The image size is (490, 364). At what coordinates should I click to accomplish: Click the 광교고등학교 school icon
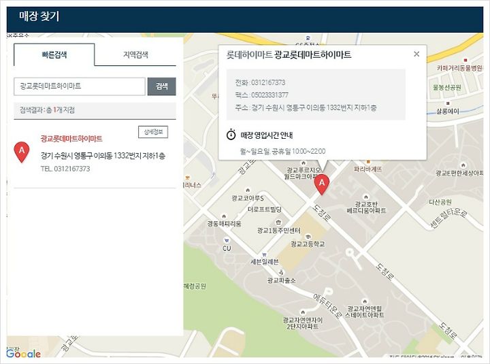pyautogui.click(x=308, y=237)
